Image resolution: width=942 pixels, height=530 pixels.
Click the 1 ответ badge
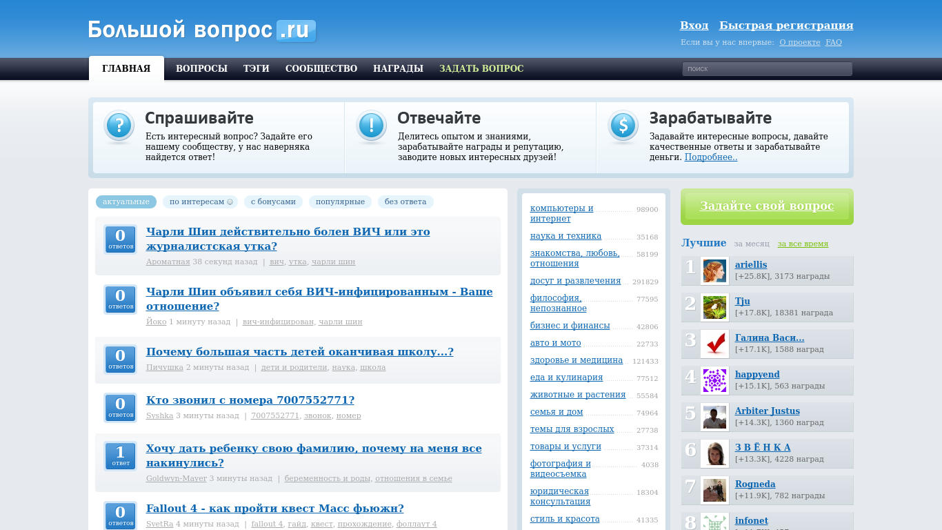[121, 456]
